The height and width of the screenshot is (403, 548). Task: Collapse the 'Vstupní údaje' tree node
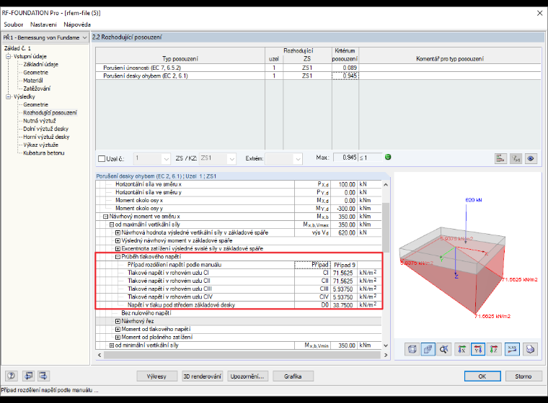click(9, 56)
